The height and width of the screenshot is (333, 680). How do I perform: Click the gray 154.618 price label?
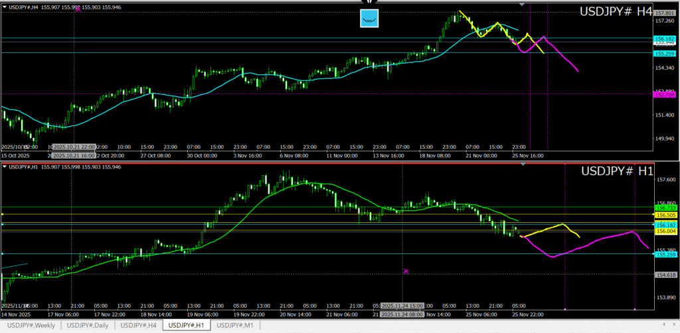click(665, 275)
